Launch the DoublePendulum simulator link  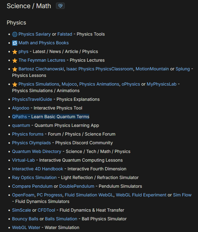pyautogui.click(x=77, y=186)
